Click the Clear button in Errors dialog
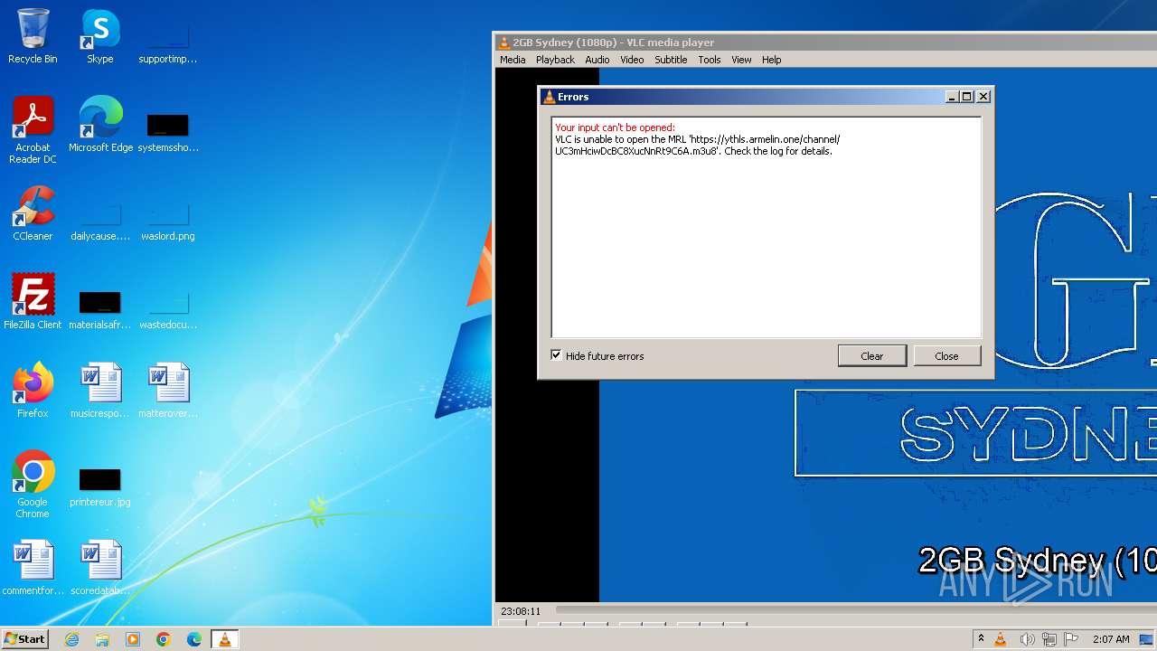 pos(872,355)
